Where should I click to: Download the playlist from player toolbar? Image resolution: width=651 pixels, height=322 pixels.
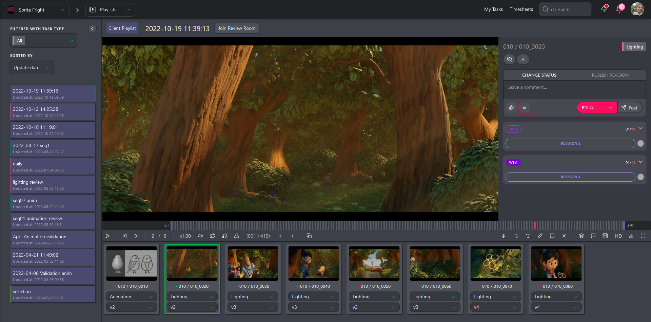click(x=631, y=236)
